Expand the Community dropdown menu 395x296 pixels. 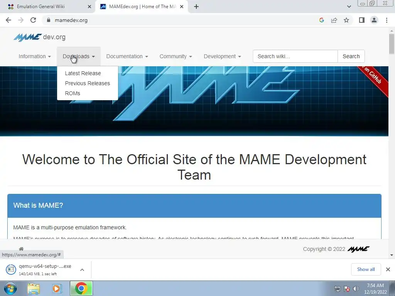coord(176,56)
